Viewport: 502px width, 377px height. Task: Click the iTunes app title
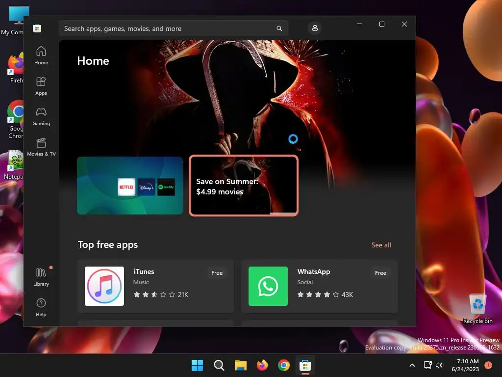click(x=144, y=271)
